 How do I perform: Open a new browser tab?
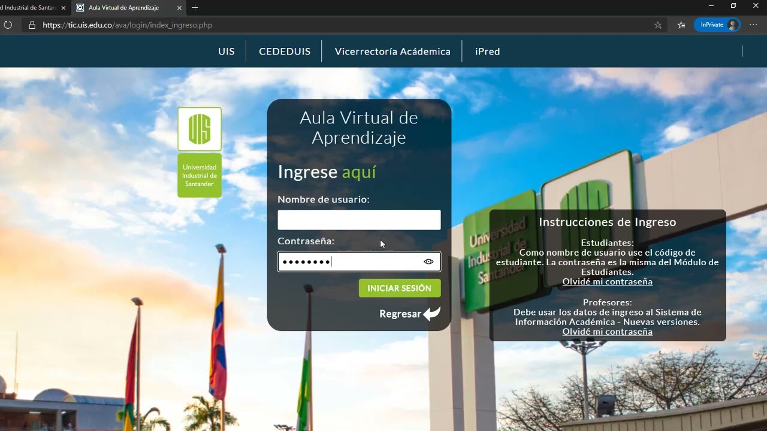tap(195, 8)
